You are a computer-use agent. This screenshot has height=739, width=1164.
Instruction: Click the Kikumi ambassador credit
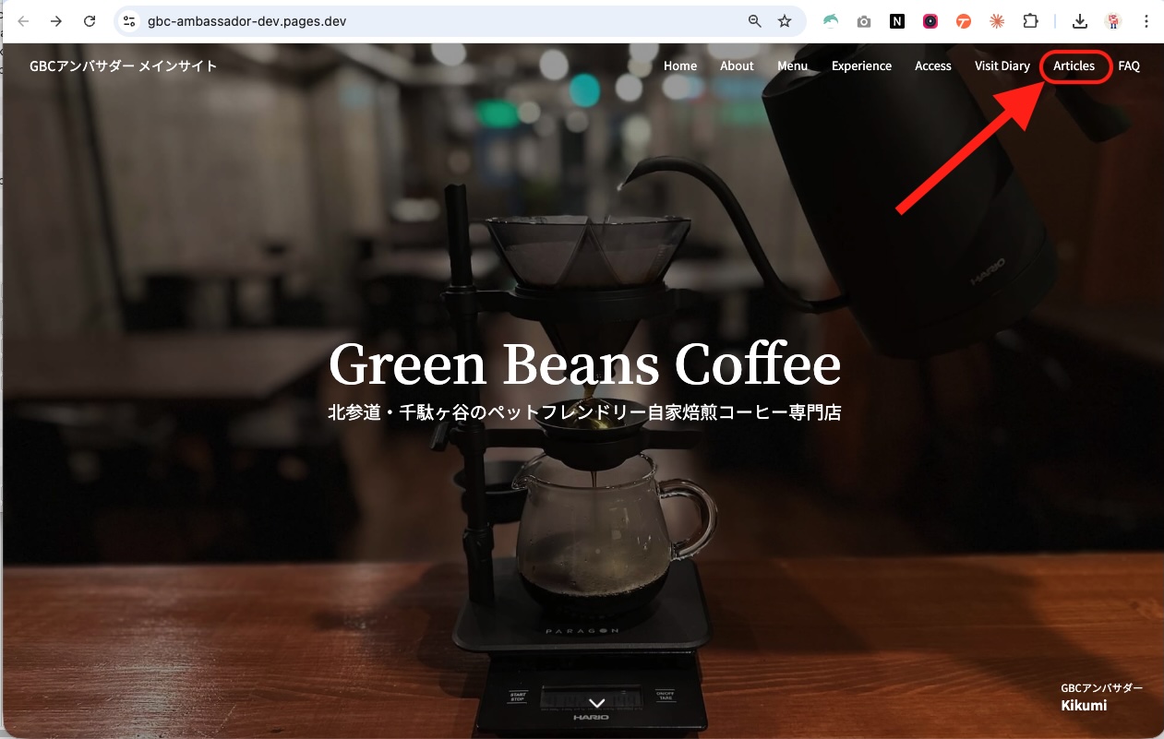pyautogui.click(x=1084, y=706)
